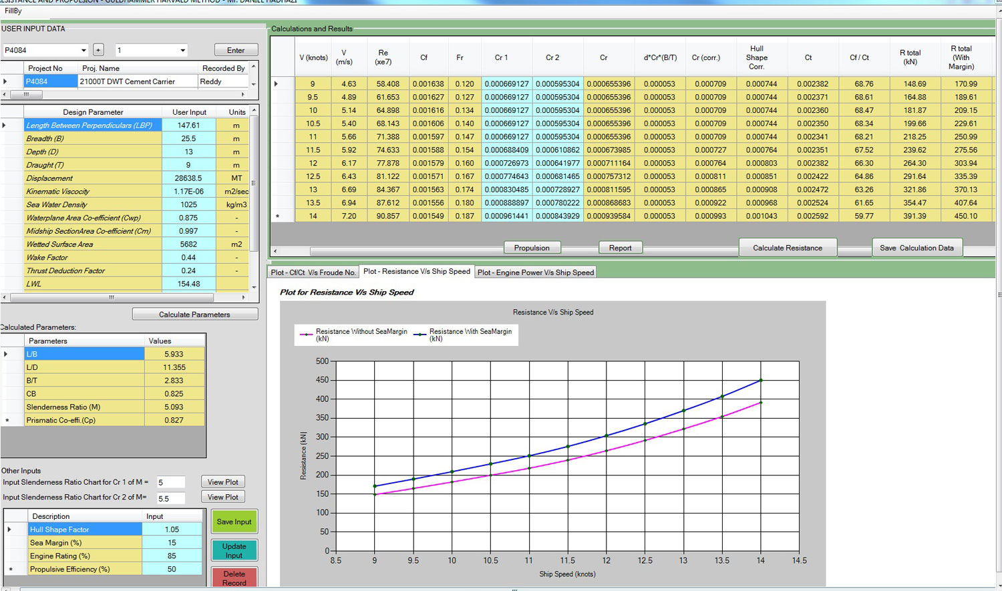Click the red Delete Record button

[x=234, y=578]
